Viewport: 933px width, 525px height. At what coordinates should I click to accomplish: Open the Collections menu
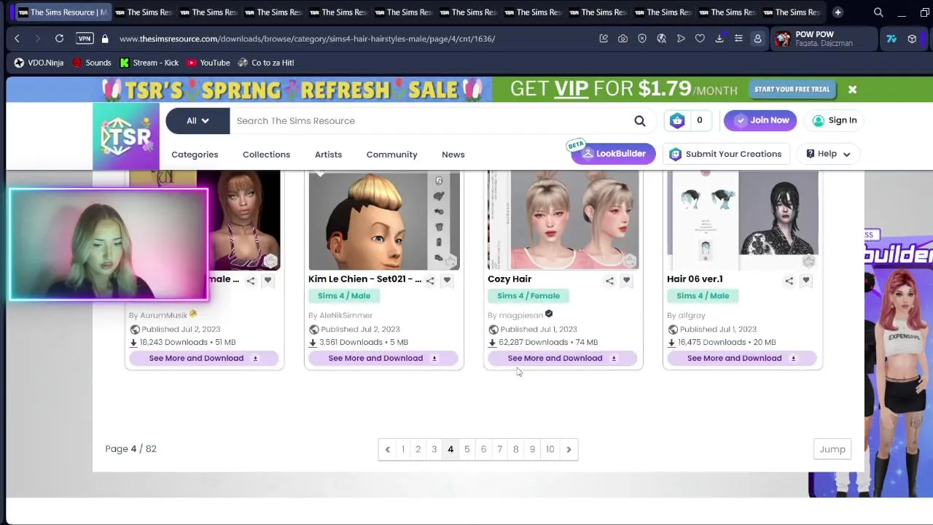click(x=266, y=155)
